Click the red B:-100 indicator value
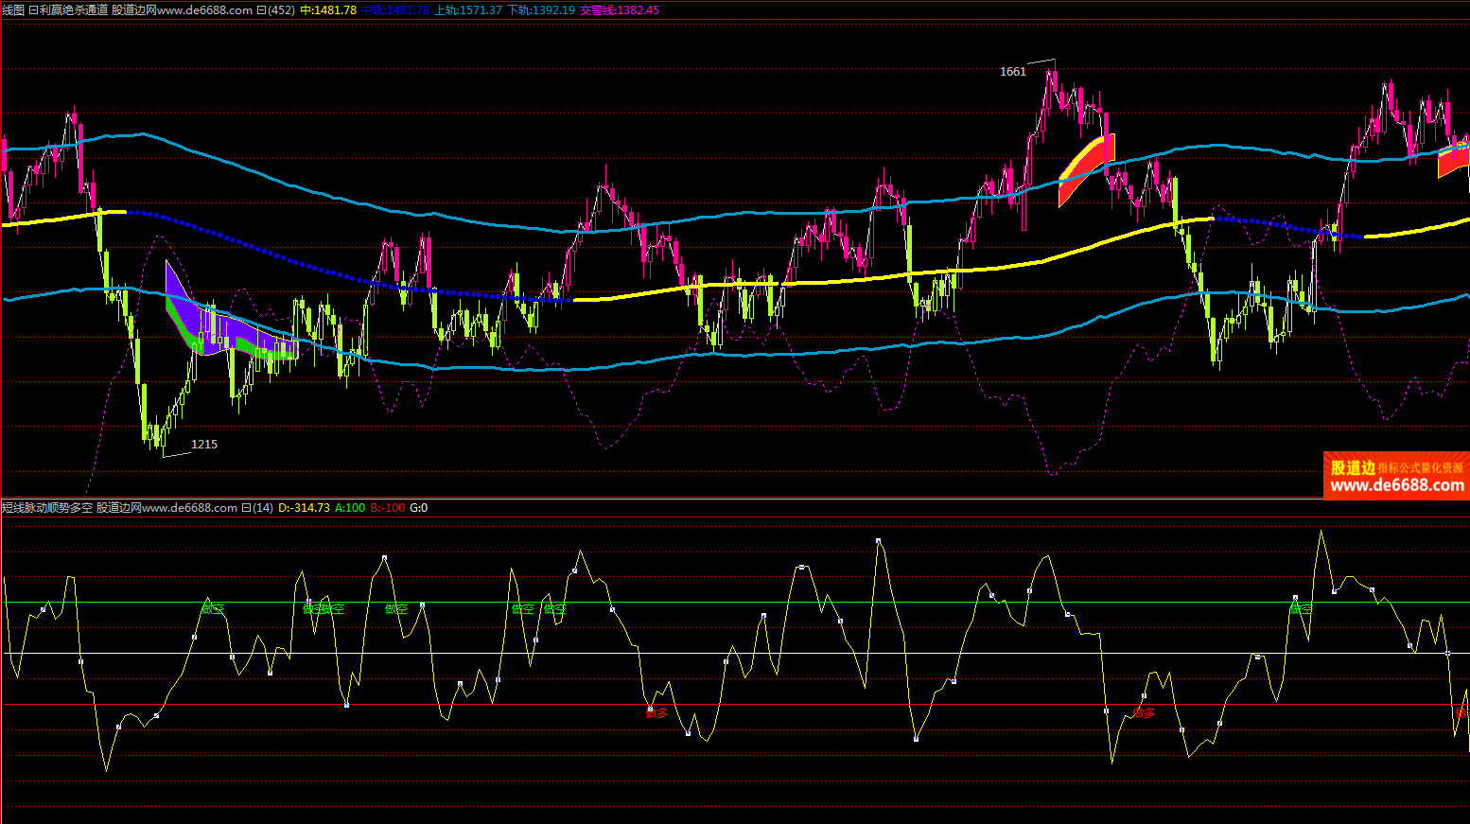Screen dimensions: 1470x824 pyautogui.click(x=387, y=508)
